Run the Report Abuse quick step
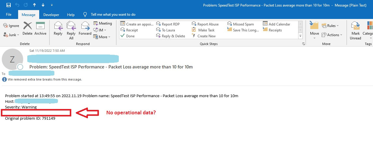Viewport: 373px width, 141px height. tap(205, 24)
